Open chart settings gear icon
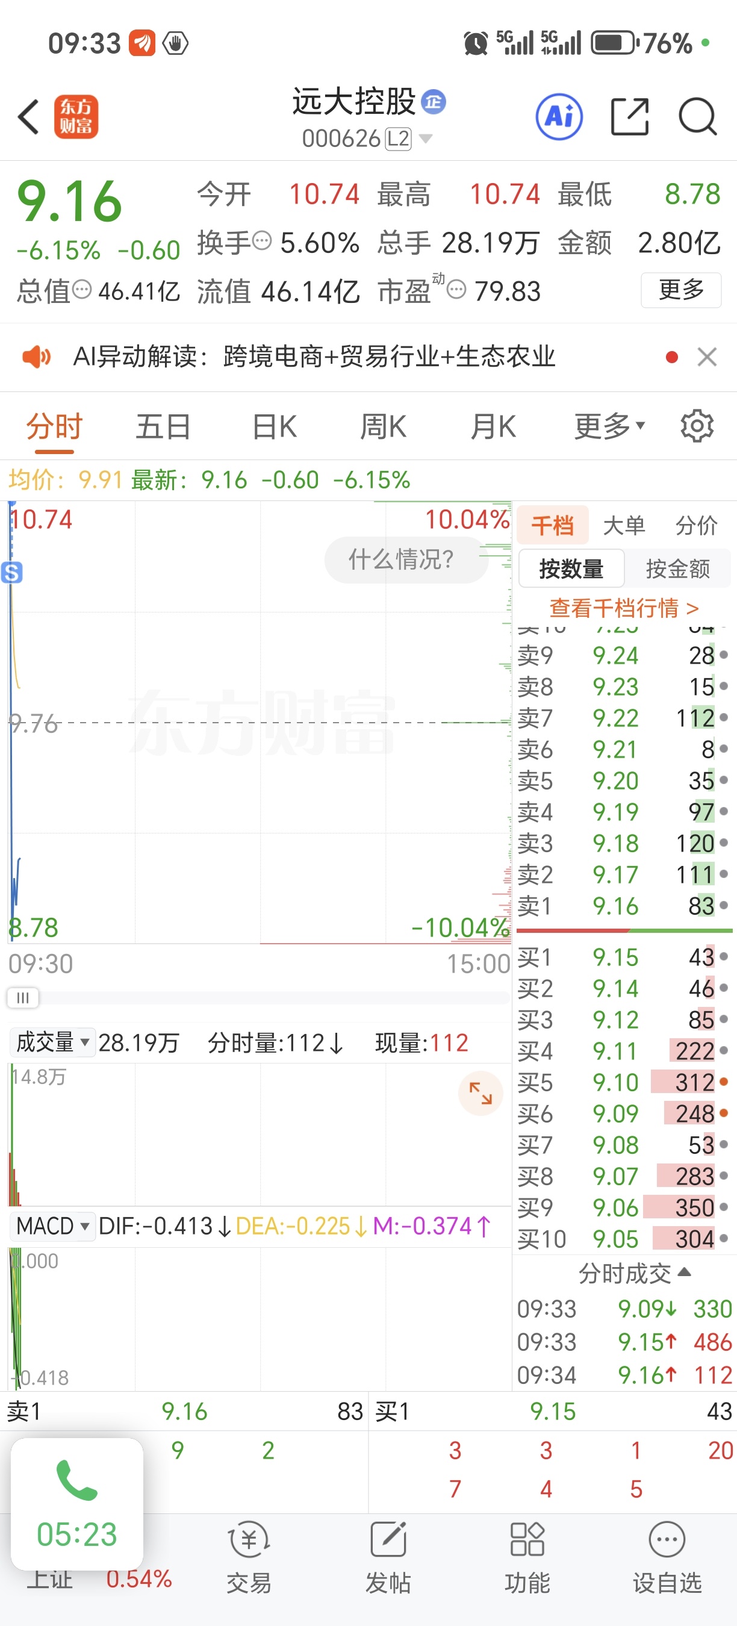 point(697,426)
